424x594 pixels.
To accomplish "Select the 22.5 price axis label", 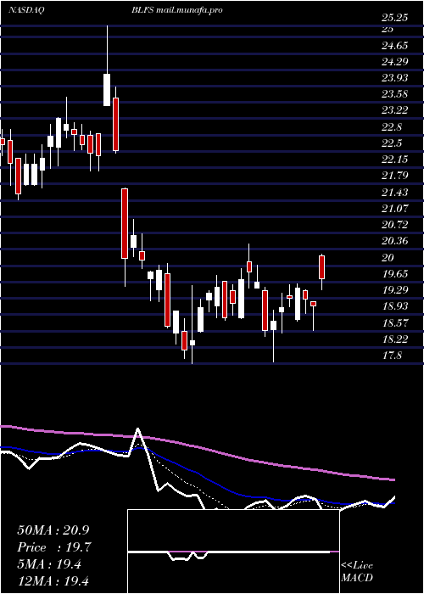I will click(392, 143).
